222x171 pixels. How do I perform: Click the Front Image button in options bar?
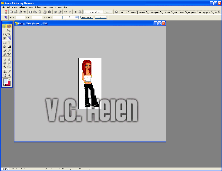pyautogui.click(x=87, y=17)
